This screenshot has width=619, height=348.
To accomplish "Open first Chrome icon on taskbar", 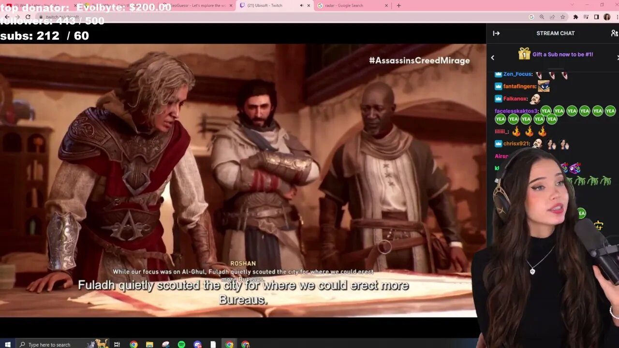I will (133, 344).
